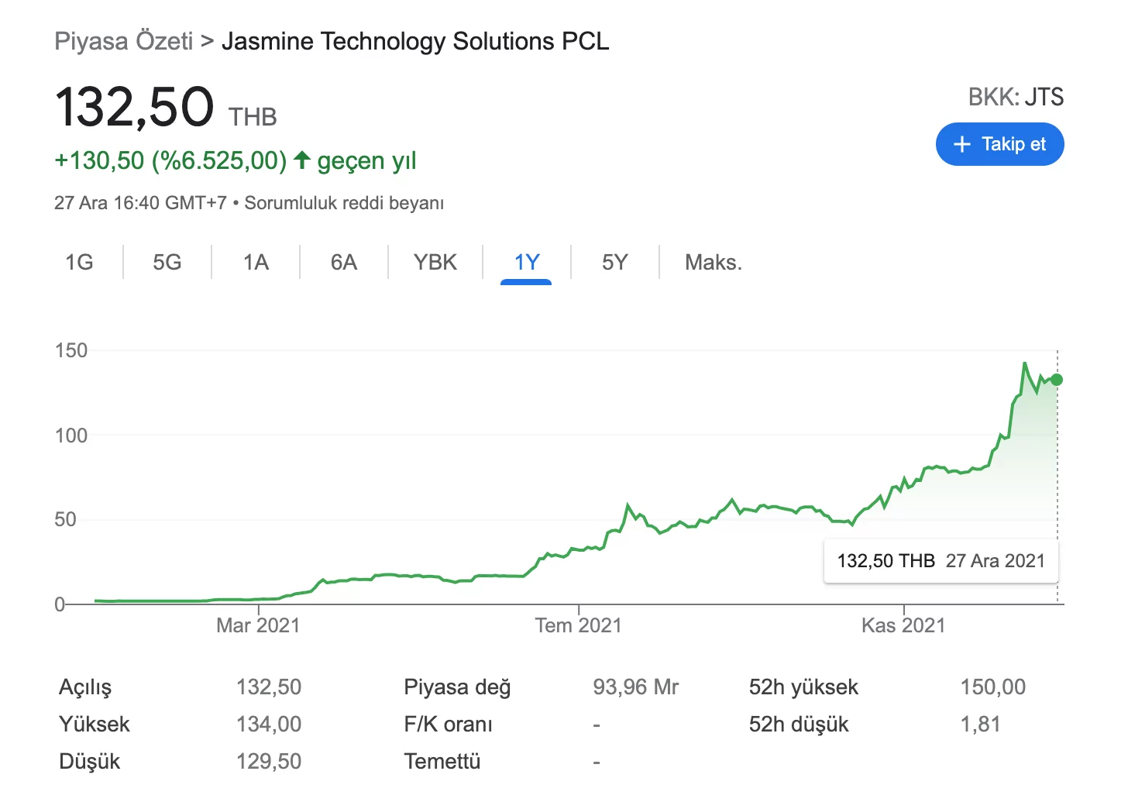1128x809 pixels.
Task: Show the Maks. full history range
Action: pos(713,262)
